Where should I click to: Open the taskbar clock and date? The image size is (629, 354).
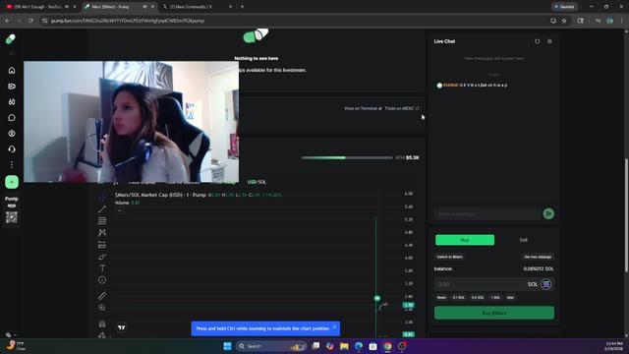pyautogui.click(x=613, y=346)
